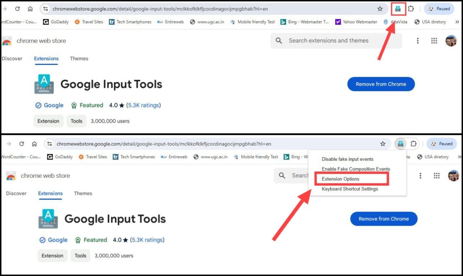Reload the page in the upper browser window

point(17,9)
